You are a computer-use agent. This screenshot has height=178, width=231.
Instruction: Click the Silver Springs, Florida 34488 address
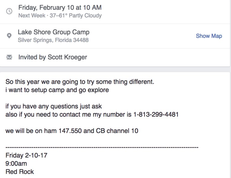tap(53, 40)
